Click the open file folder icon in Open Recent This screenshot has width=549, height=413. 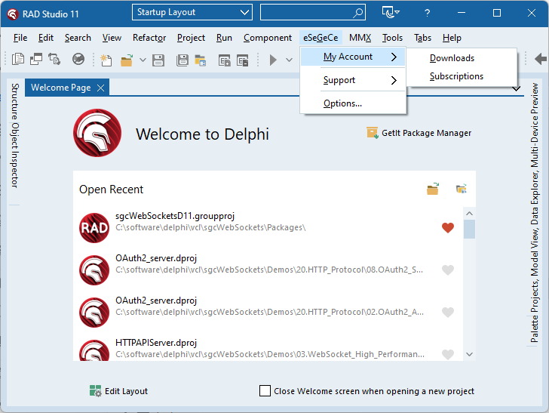[x=433, y=189]
